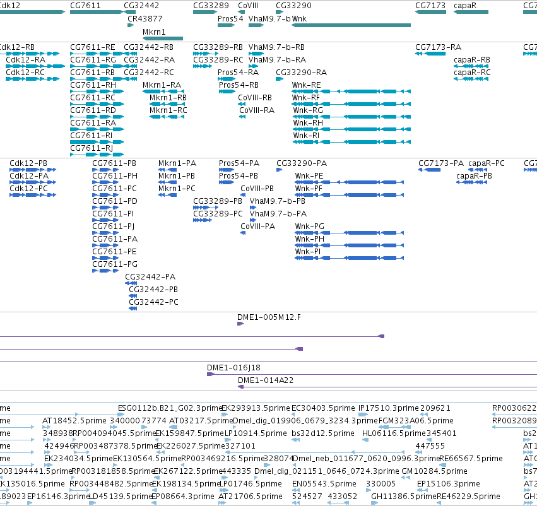Viewport: 537px width, 506px height.
Task: Click the DME1-016J18 BAC label
Action: coord(233,368)
